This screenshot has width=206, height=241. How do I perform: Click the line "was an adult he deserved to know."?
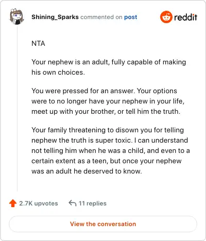[x=87, y=171]
